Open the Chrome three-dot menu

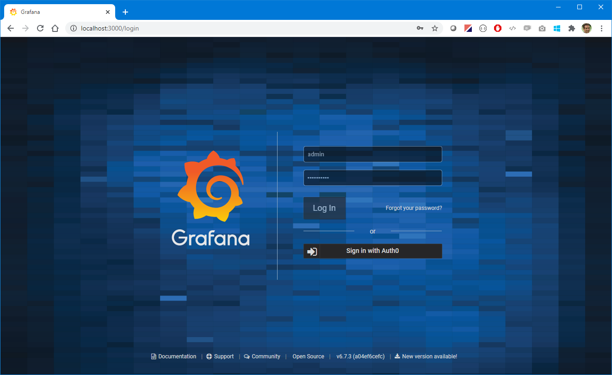tap(601, 28)
